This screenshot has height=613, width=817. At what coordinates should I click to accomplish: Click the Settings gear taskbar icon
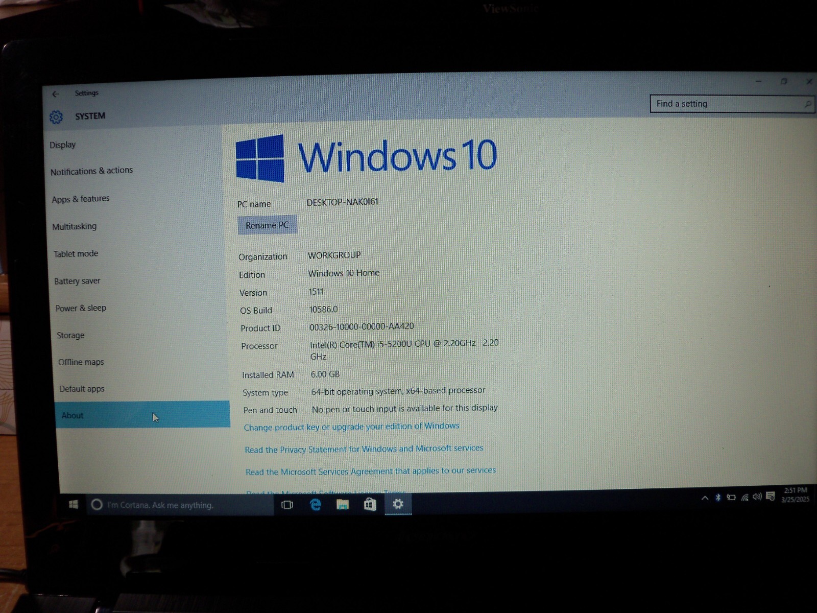[x=398, y=504]
